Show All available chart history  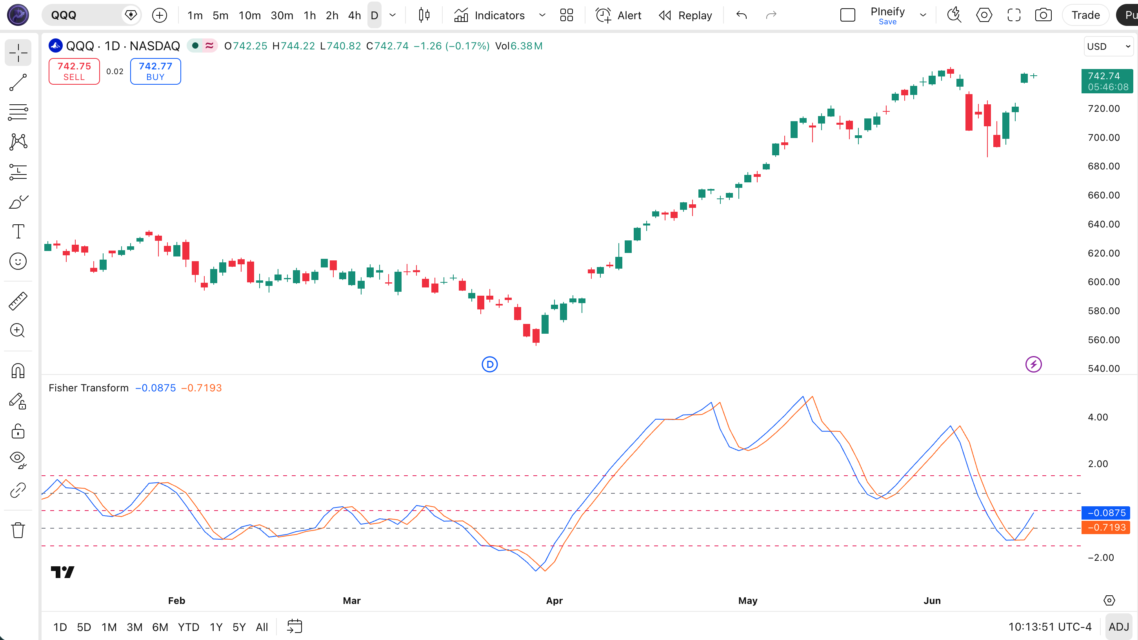point(262,627)
